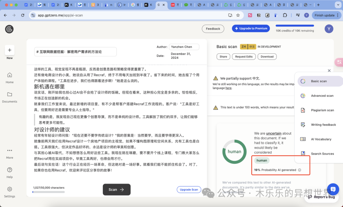Bookmark this page with star icon
Screen dimensions: 343x207
coord(238,15)
